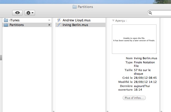Select the Andrew Lloyd.mus file name

76,20
